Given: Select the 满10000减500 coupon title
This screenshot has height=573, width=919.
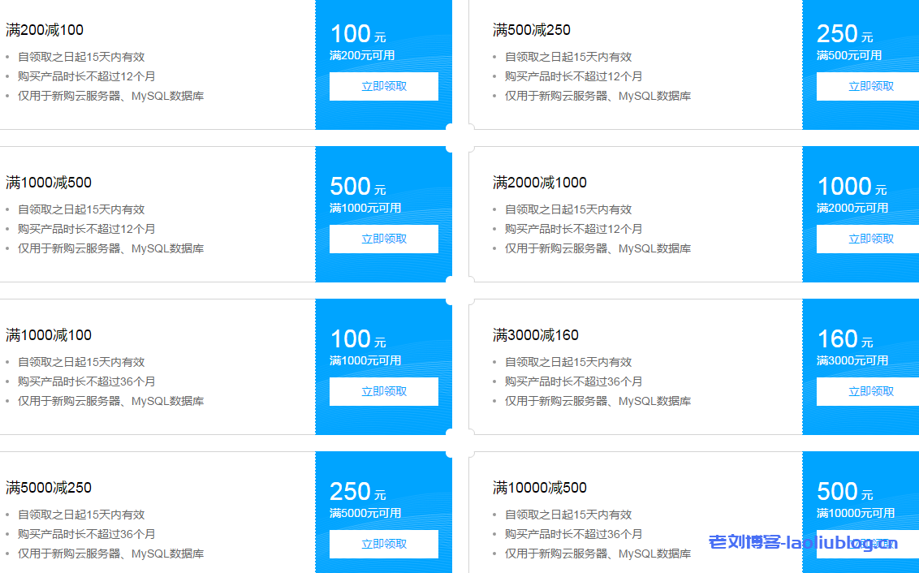Looking at the screenshot, I should (539, 488).
